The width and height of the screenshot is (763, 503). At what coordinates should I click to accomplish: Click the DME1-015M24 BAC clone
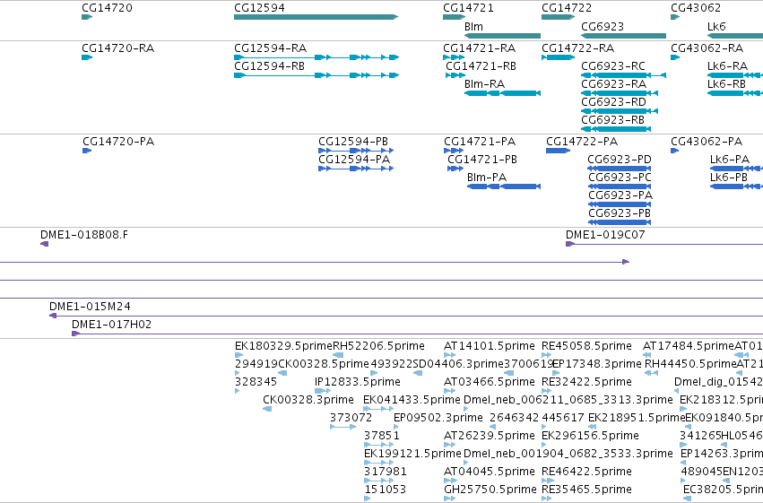406,316
